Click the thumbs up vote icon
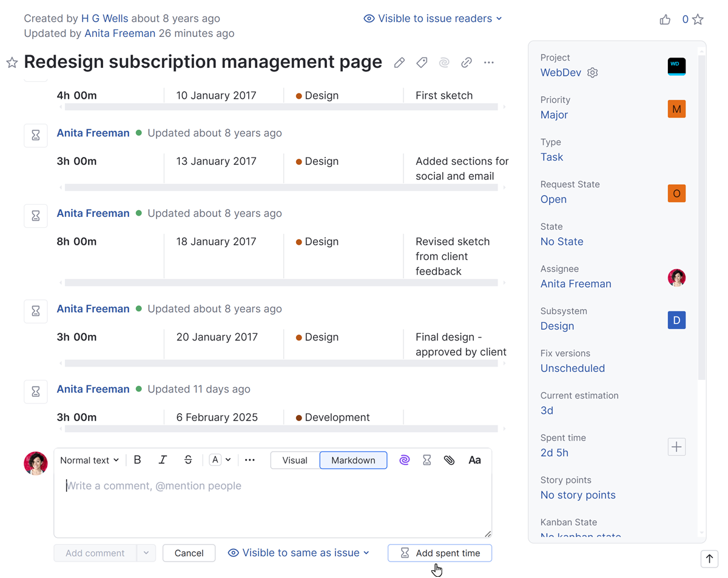 (x=665, y=19)
